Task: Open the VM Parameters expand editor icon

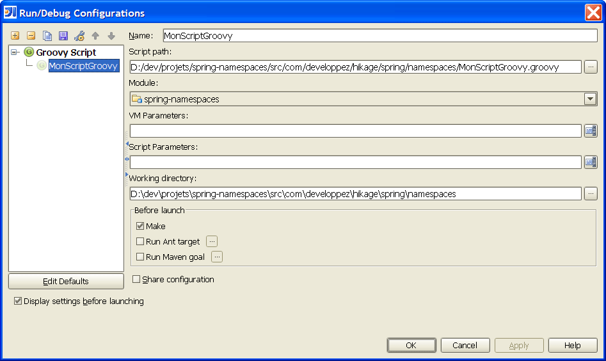Action: tap(590, 131)
